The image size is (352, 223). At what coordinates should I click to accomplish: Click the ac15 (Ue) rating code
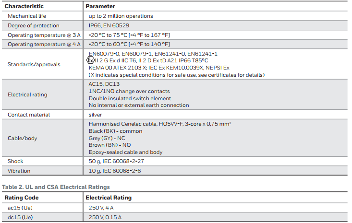coord(20,208)
